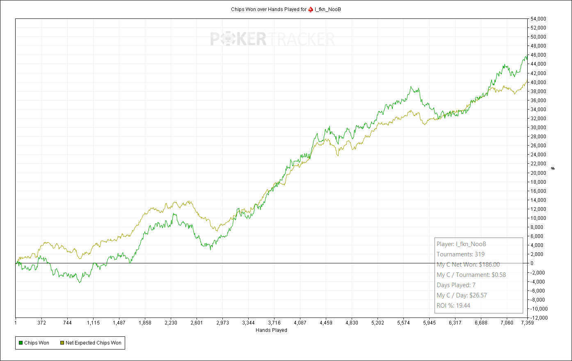Screen dimensions: 572x361
Task: Click the 46,000 y-axis tick label
Action: tap(538, 55)
